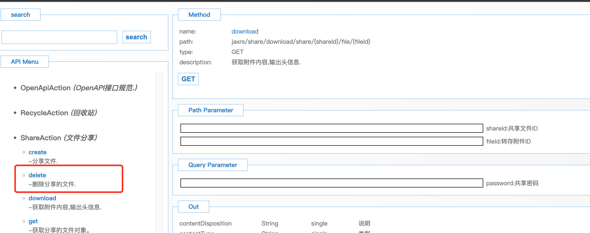Image resolution: width=590 pixels, height=233 pixels.
Task: Select the Path Parameter section header
Action: (211, 110)
